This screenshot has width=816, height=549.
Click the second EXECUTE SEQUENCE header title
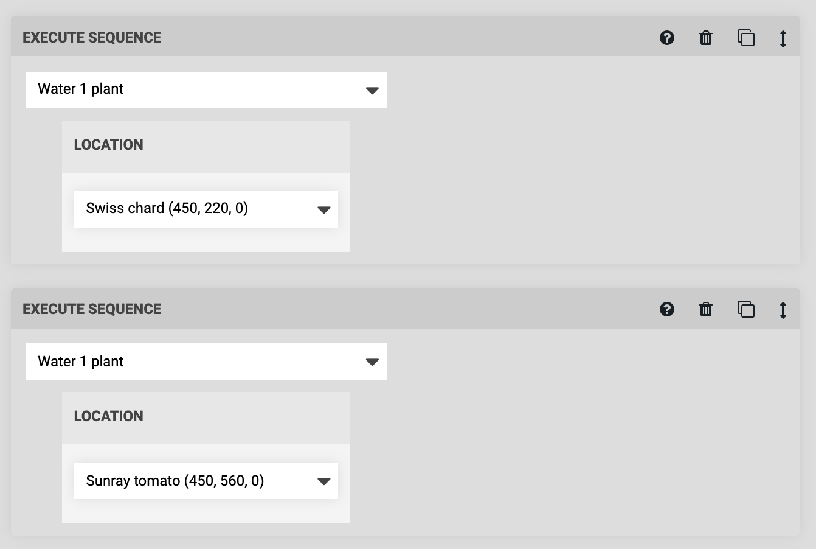(x=92, y=309)
